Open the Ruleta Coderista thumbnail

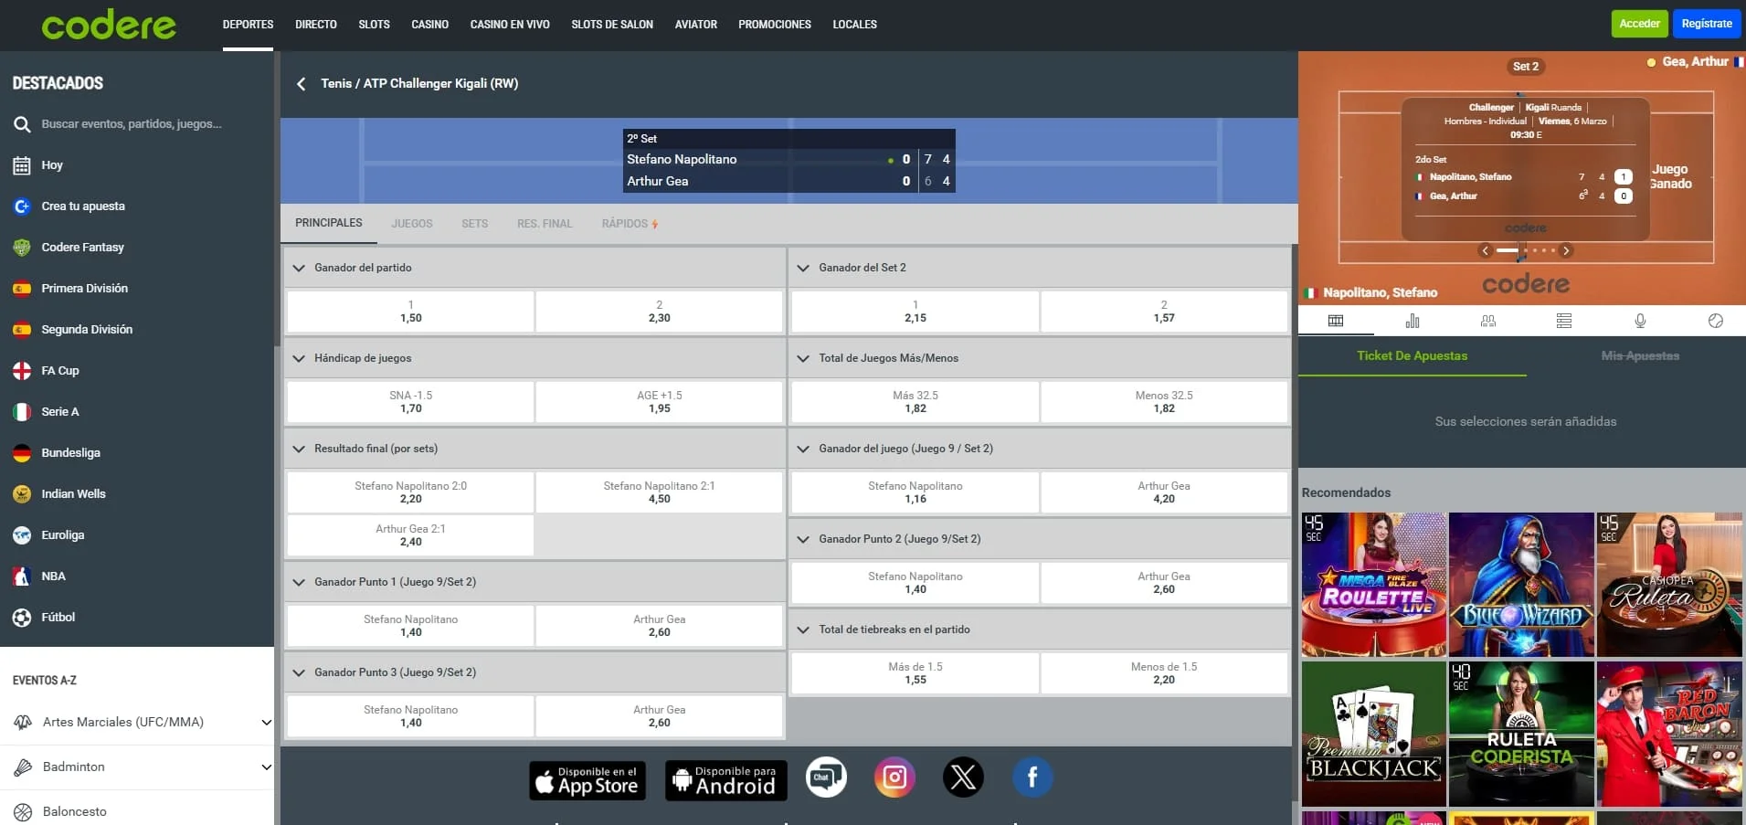coord(1522,735)
